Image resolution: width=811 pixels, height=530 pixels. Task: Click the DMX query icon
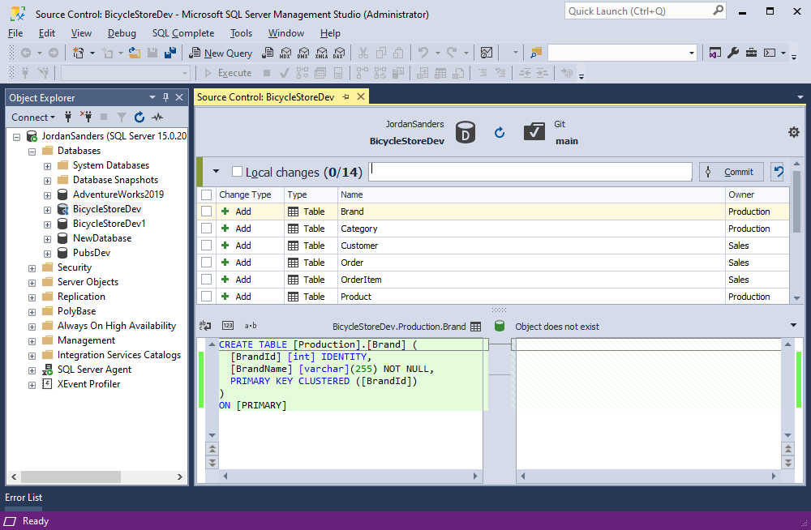point(303,53)
